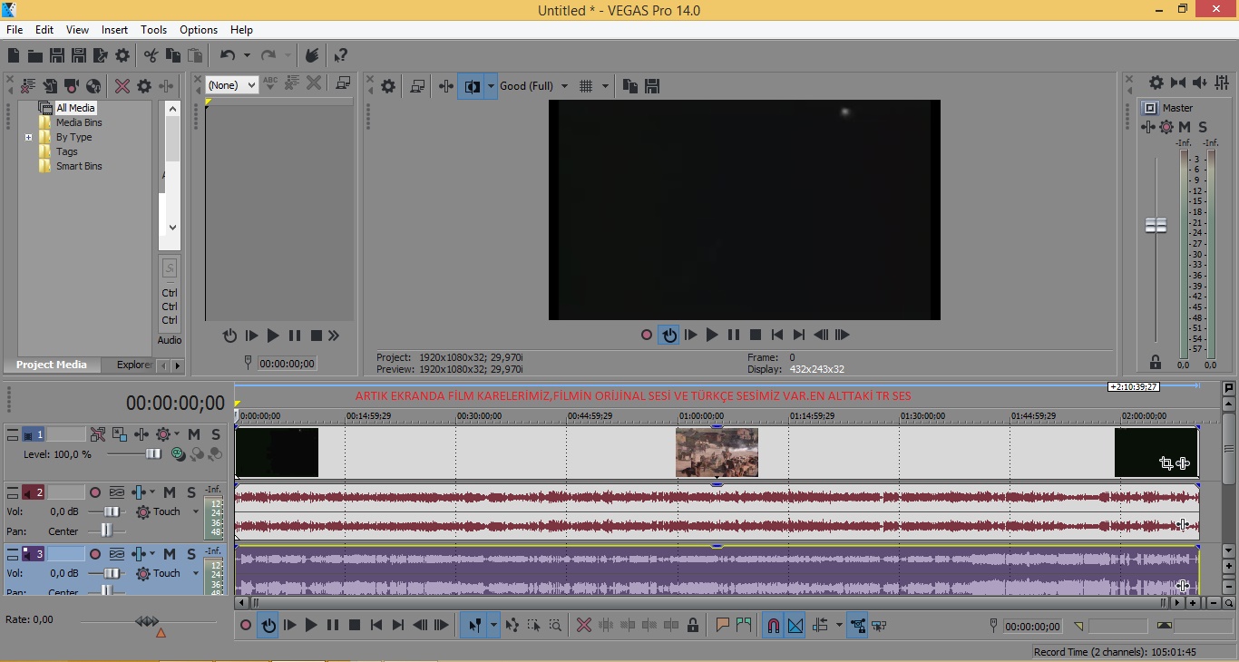
Task: Click the middle video clip thumbnail on timeline
Action: 717,453
